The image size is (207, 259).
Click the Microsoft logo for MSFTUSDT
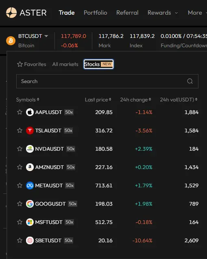point(30,222)
